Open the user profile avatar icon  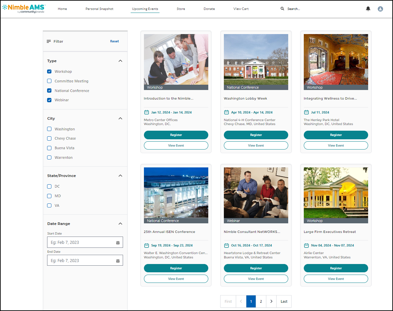[x=380, y=9]
